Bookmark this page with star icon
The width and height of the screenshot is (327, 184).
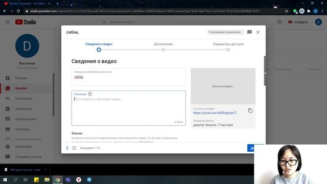(x=287, y=11)
